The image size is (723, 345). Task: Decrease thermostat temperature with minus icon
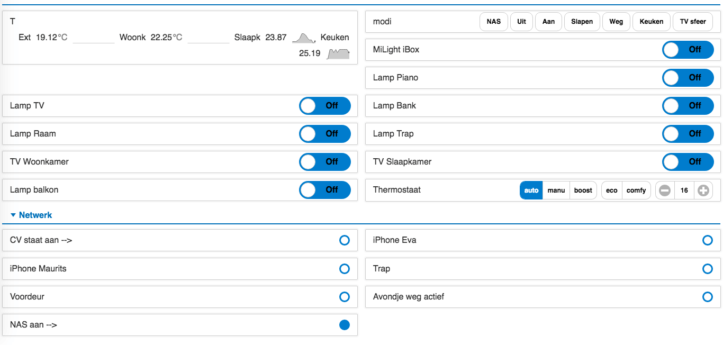tap(665, 190)
